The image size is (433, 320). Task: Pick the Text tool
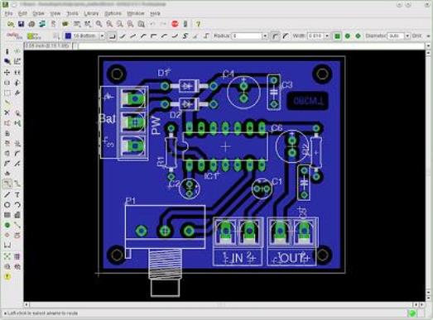point(17,195)
